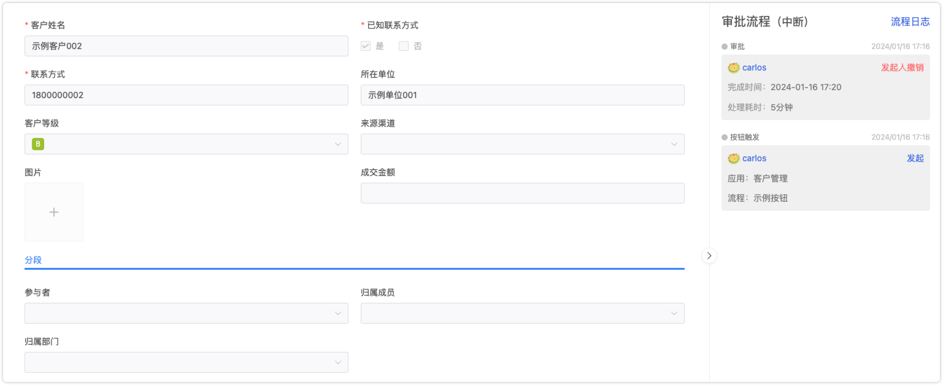Select the 分段 section tab
Screen dimensions: 943x385
pyautogui.click(x=33, y=260)
